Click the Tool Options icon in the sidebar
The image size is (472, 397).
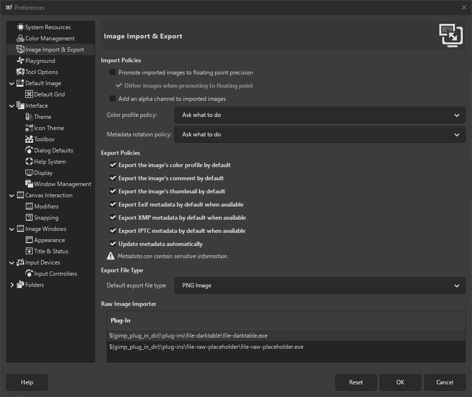(x=21, y=72)
